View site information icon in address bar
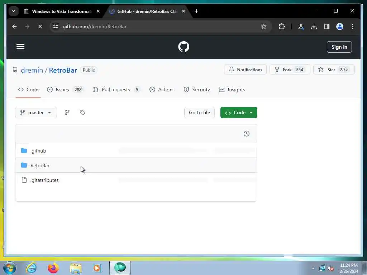This screenshot has width=367, height=275. (x=56, y=26)
